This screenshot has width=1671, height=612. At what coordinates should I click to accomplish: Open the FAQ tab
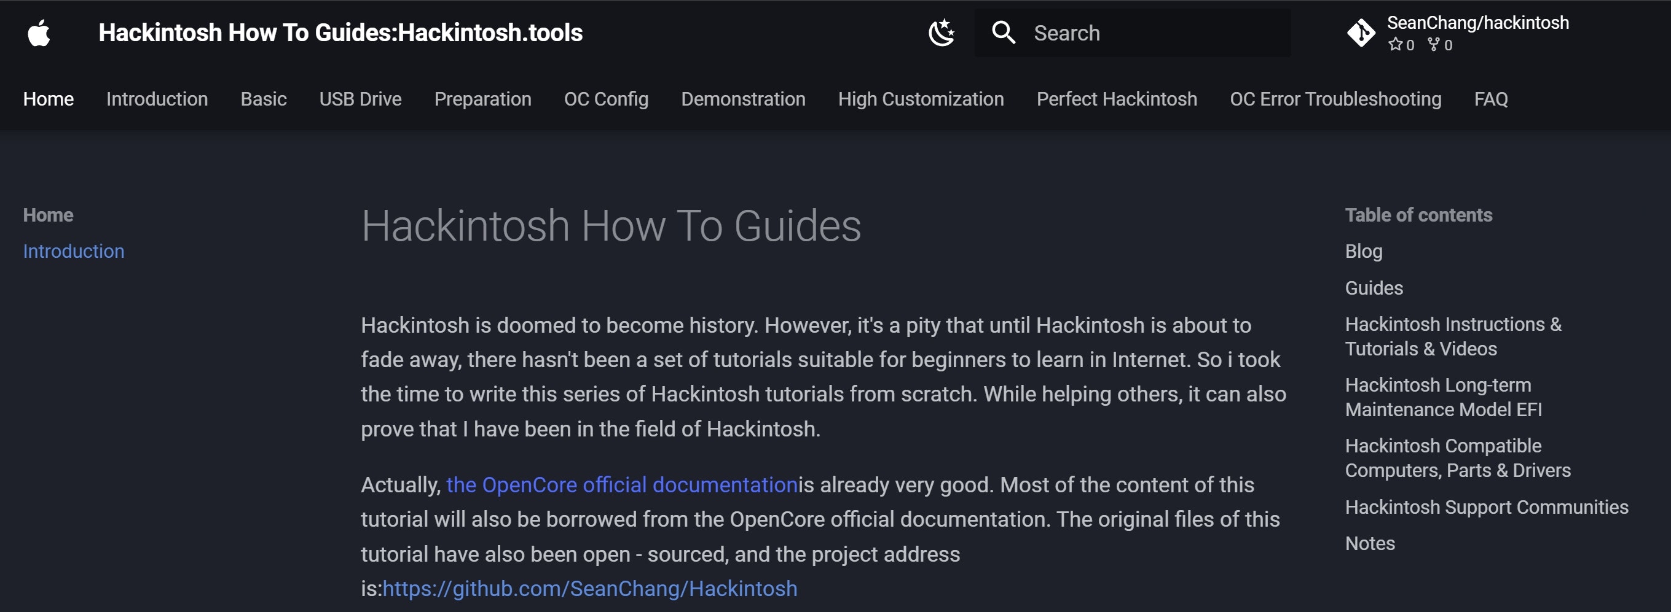pyautogui.click(x=1491, y=99)
